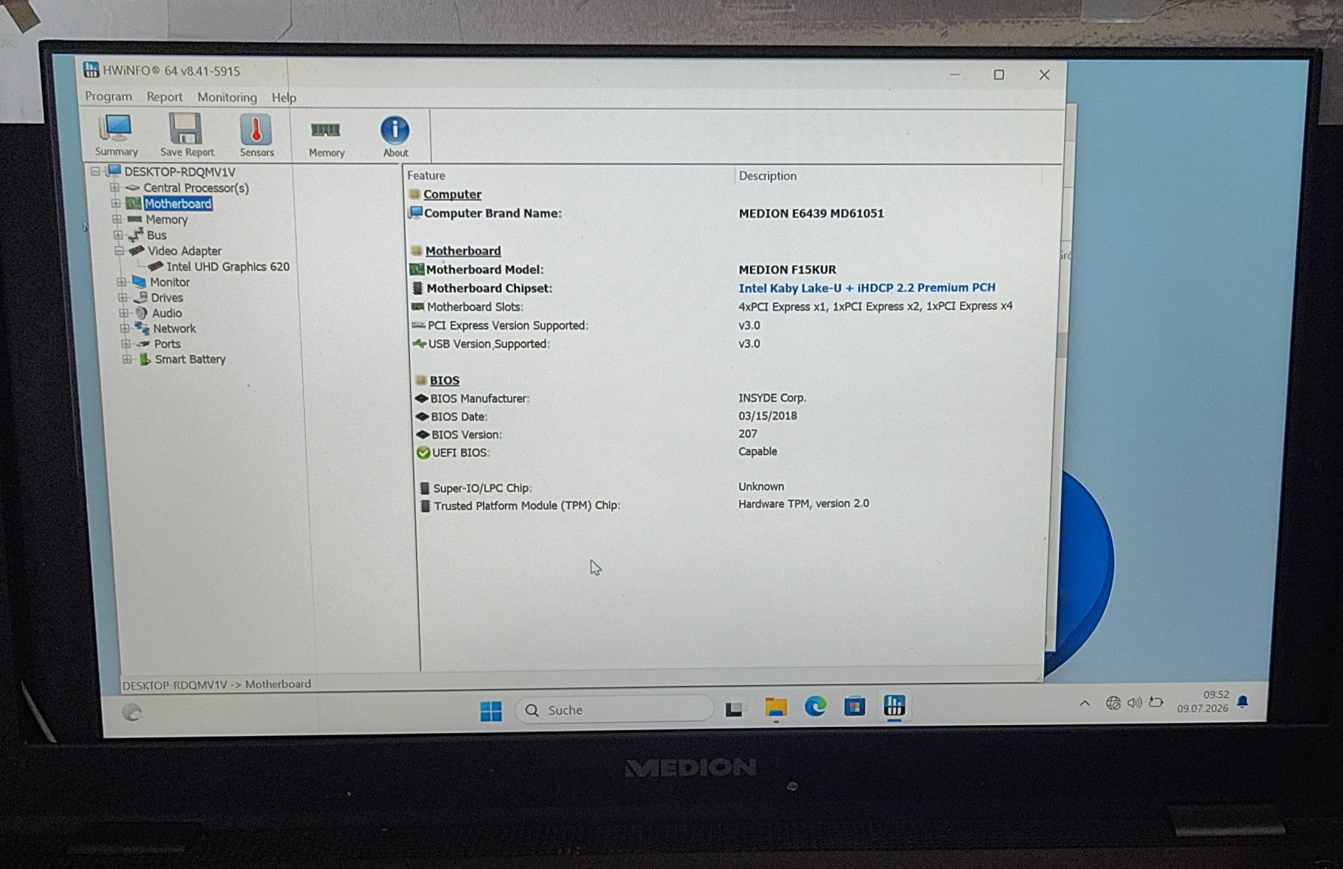Image resolution: width=1343 pixels, height=869 pixels.
Task: Collapse the Video Adapter node
Action: coord(119,251)
